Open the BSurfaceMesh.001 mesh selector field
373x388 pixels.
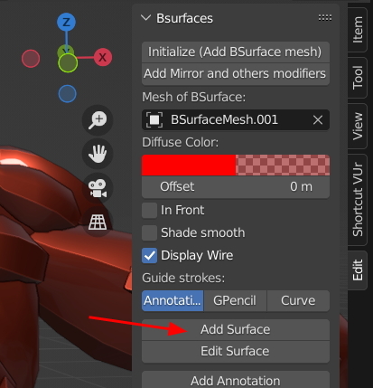pos(236,120)
